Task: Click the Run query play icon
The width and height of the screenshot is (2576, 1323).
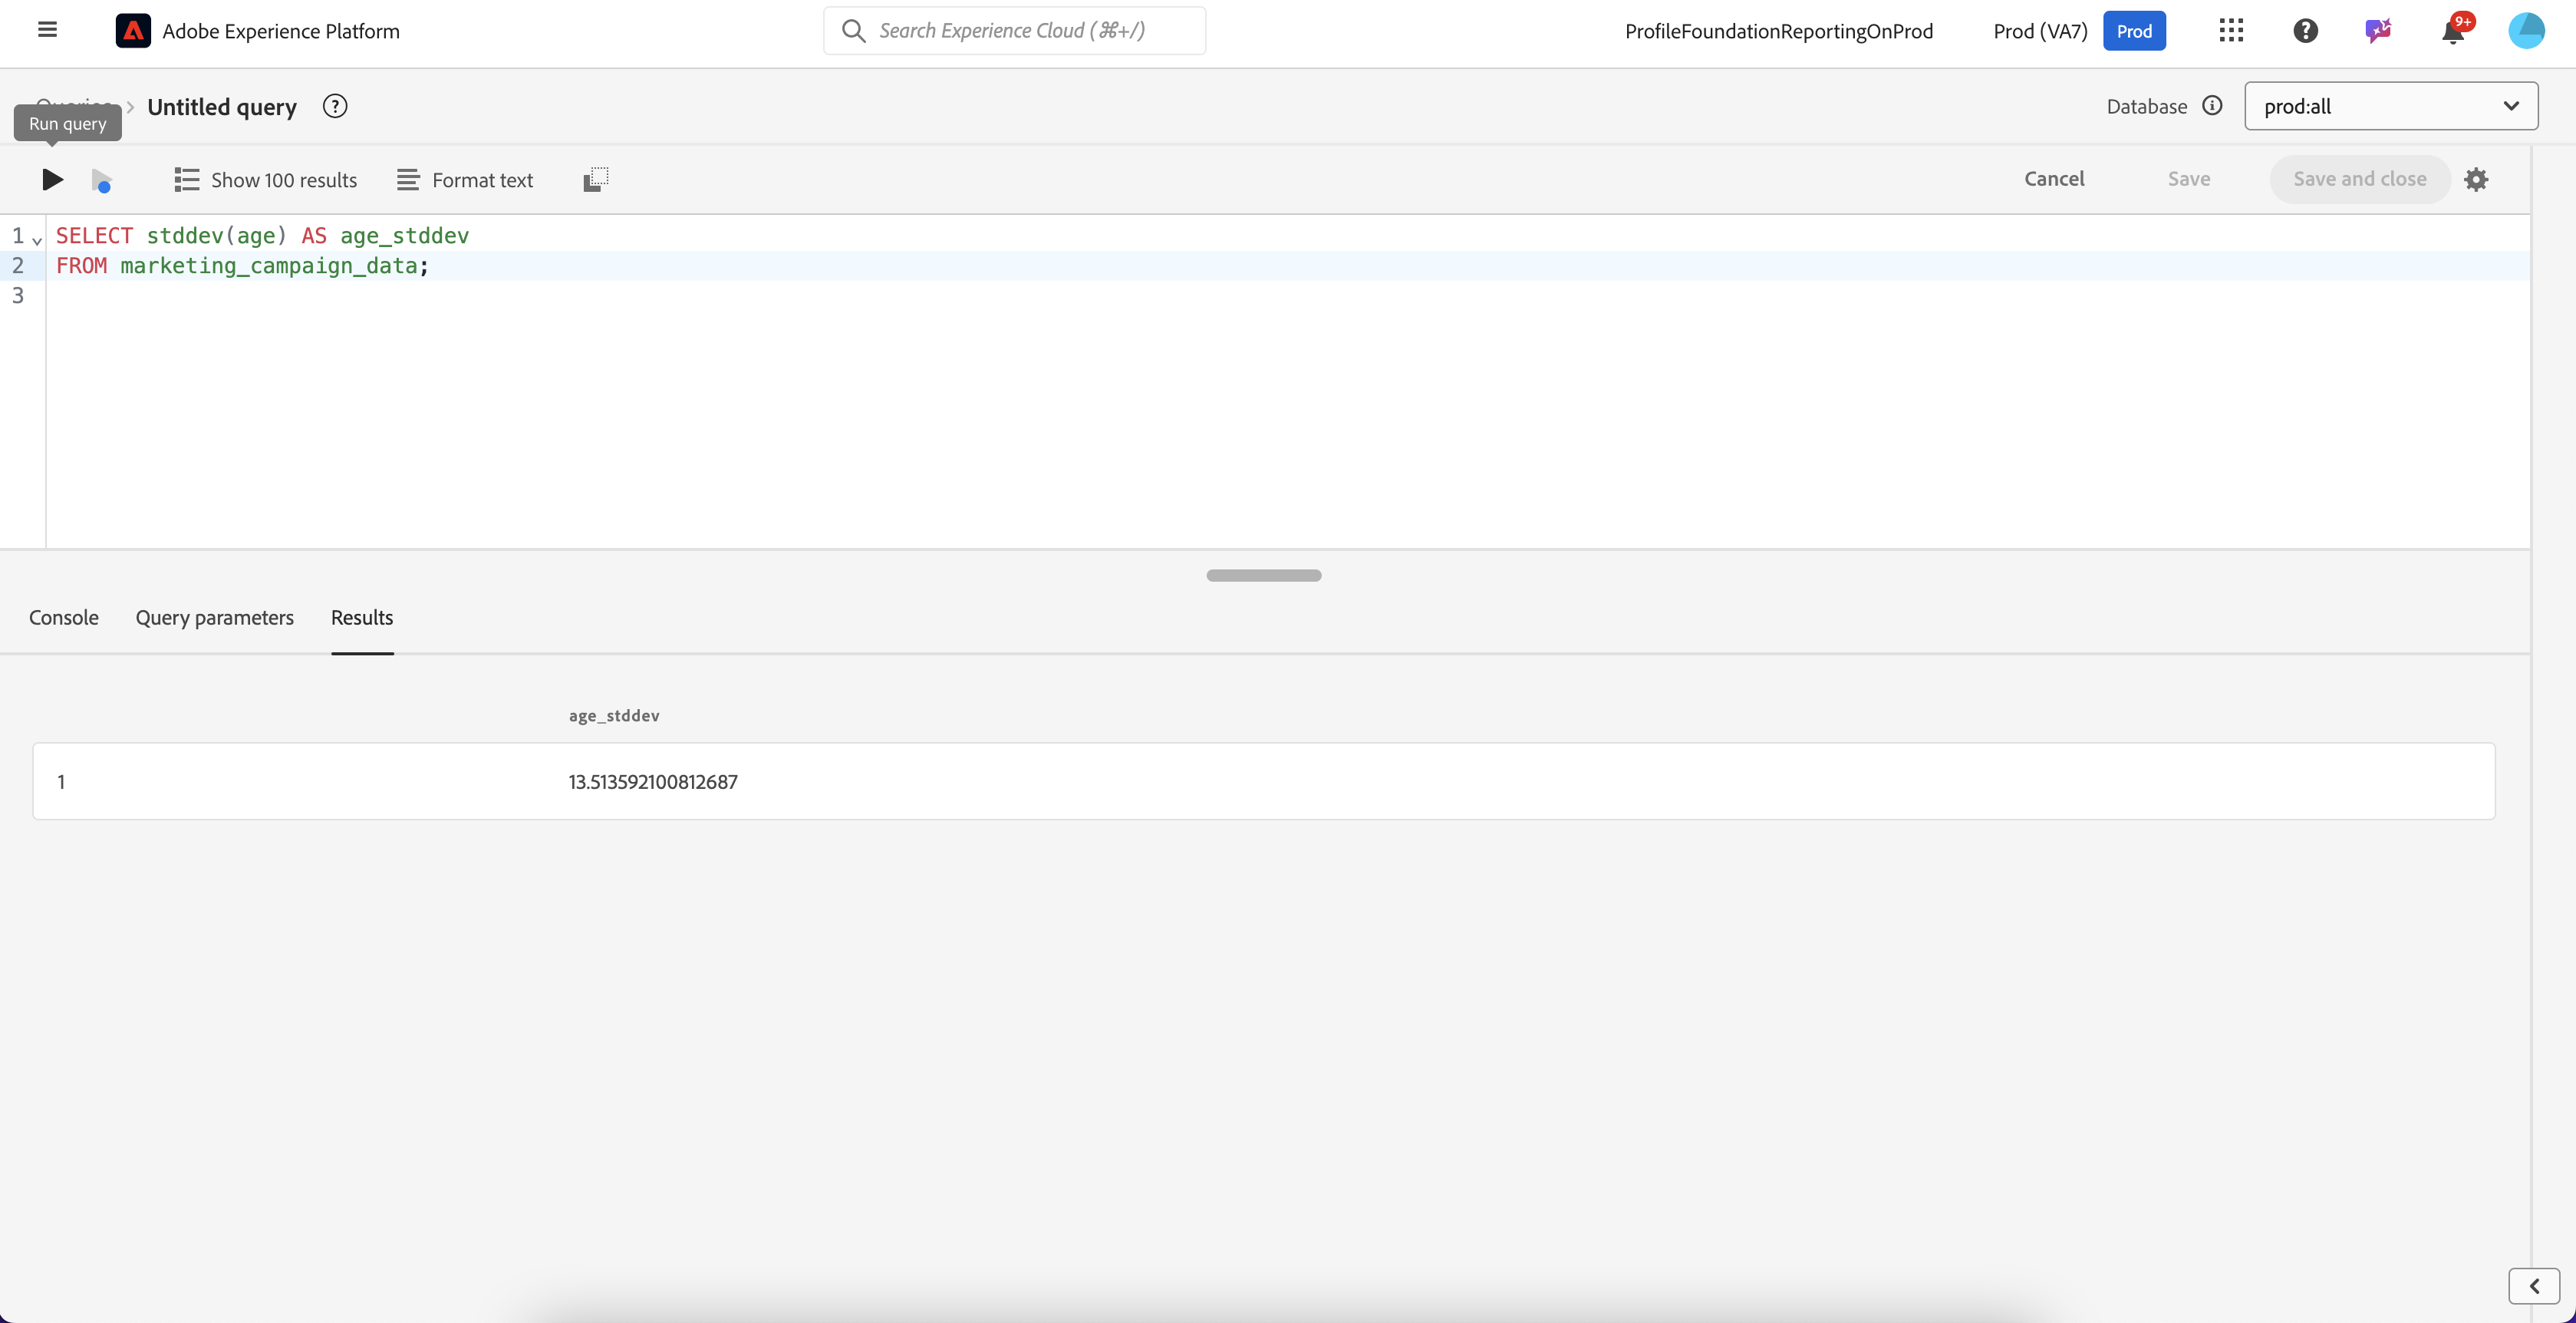Action: click(52, 180)
